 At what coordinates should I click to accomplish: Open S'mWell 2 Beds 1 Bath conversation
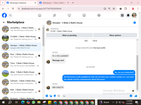click(21, 38)
